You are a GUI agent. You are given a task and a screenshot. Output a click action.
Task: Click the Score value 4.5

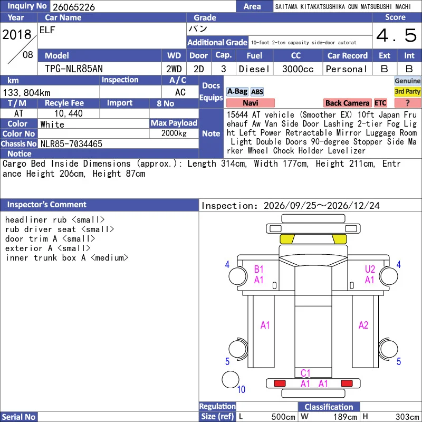click(x=397, y=35)
